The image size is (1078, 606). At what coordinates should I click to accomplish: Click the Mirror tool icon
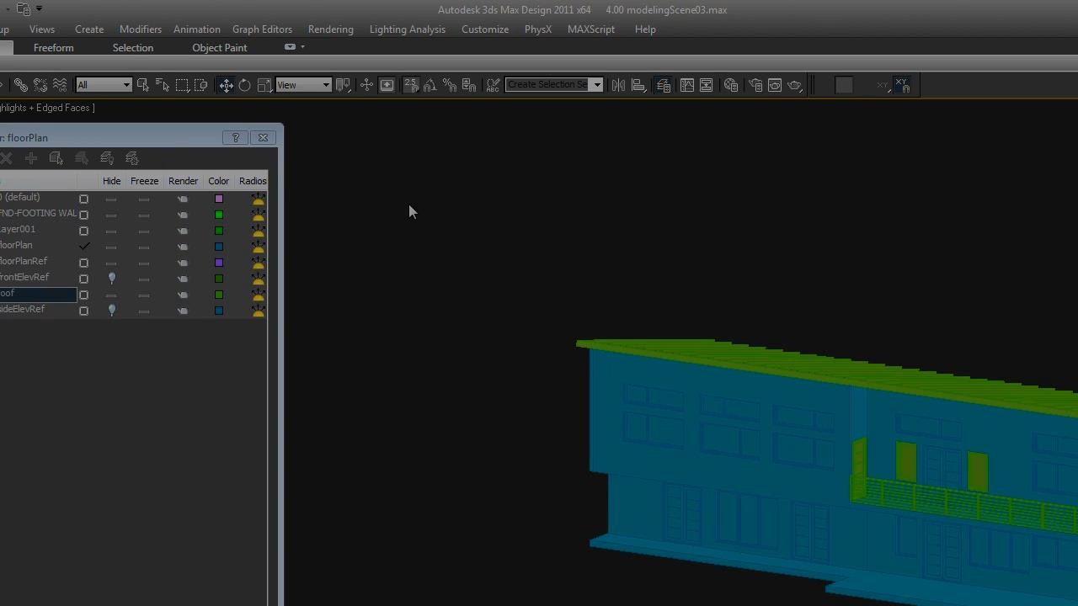(618, 85)
